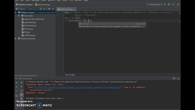This screenshot has width=195, height=110.
Task: Click the pause output icon in Run panel
Action: pos(16,91)
